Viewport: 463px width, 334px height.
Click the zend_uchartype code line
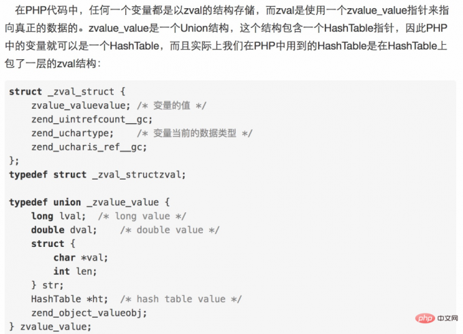click(72, 133)
